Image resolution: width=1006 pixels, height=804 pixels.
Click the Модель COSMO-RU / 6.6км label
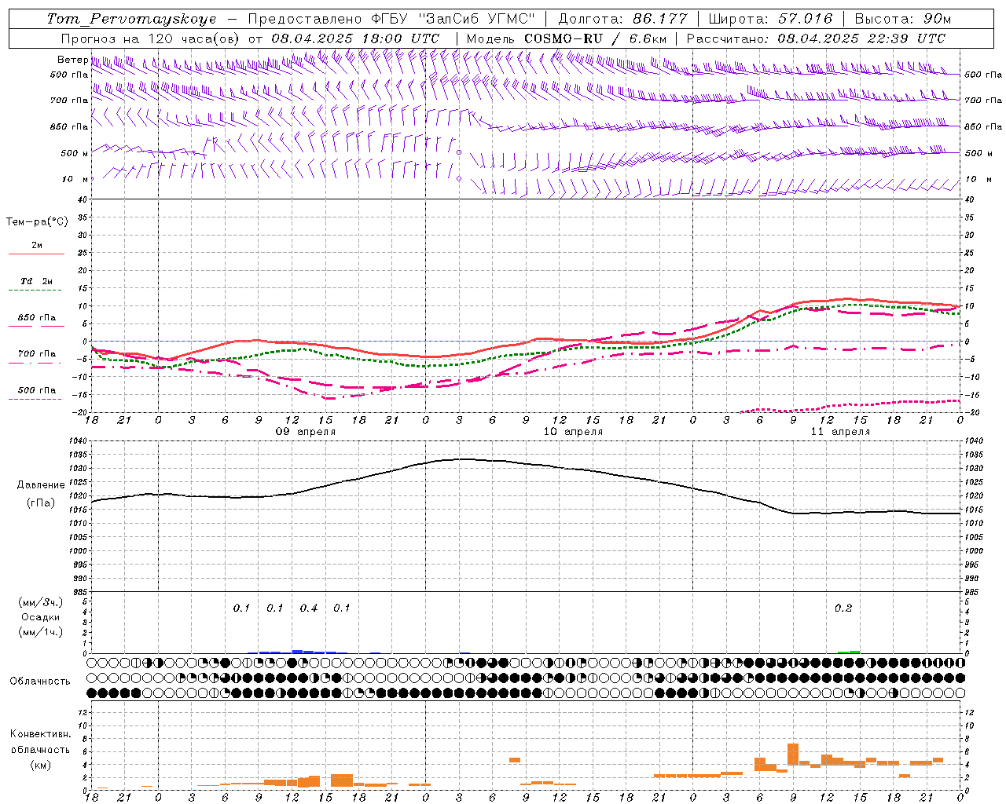coord(567,38)
